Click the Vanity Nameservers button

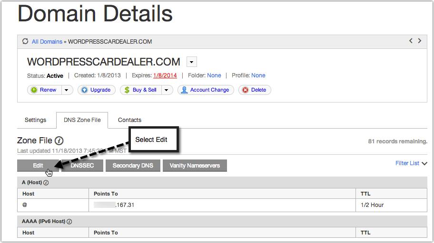pos(195,166)
